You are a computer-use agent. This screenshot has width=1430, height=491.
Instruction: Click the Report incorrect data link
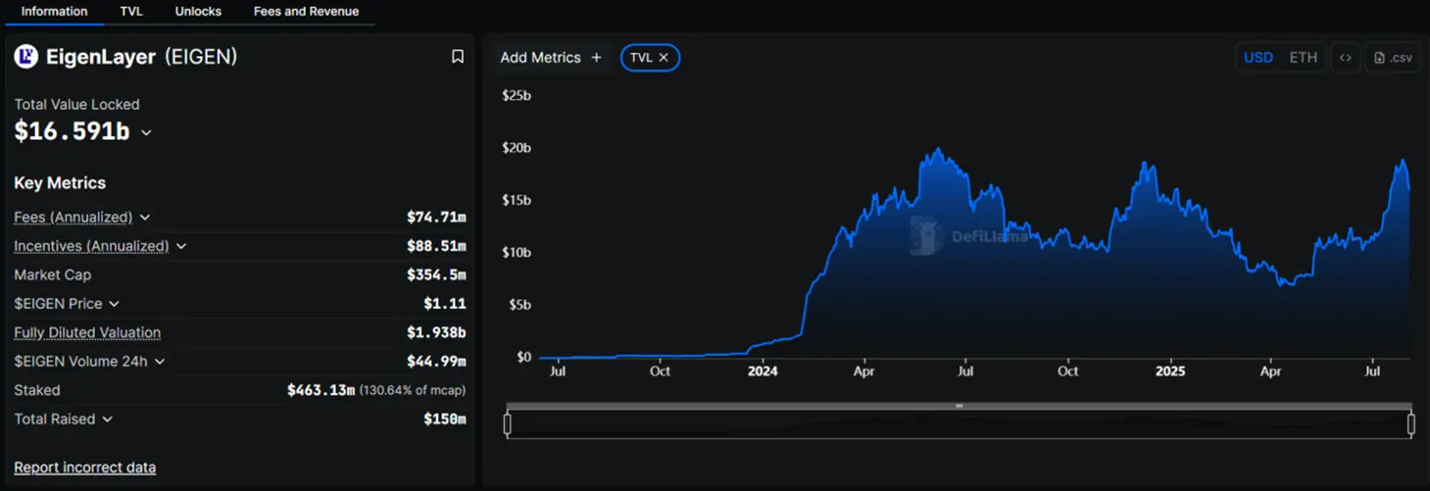point(85,467)
